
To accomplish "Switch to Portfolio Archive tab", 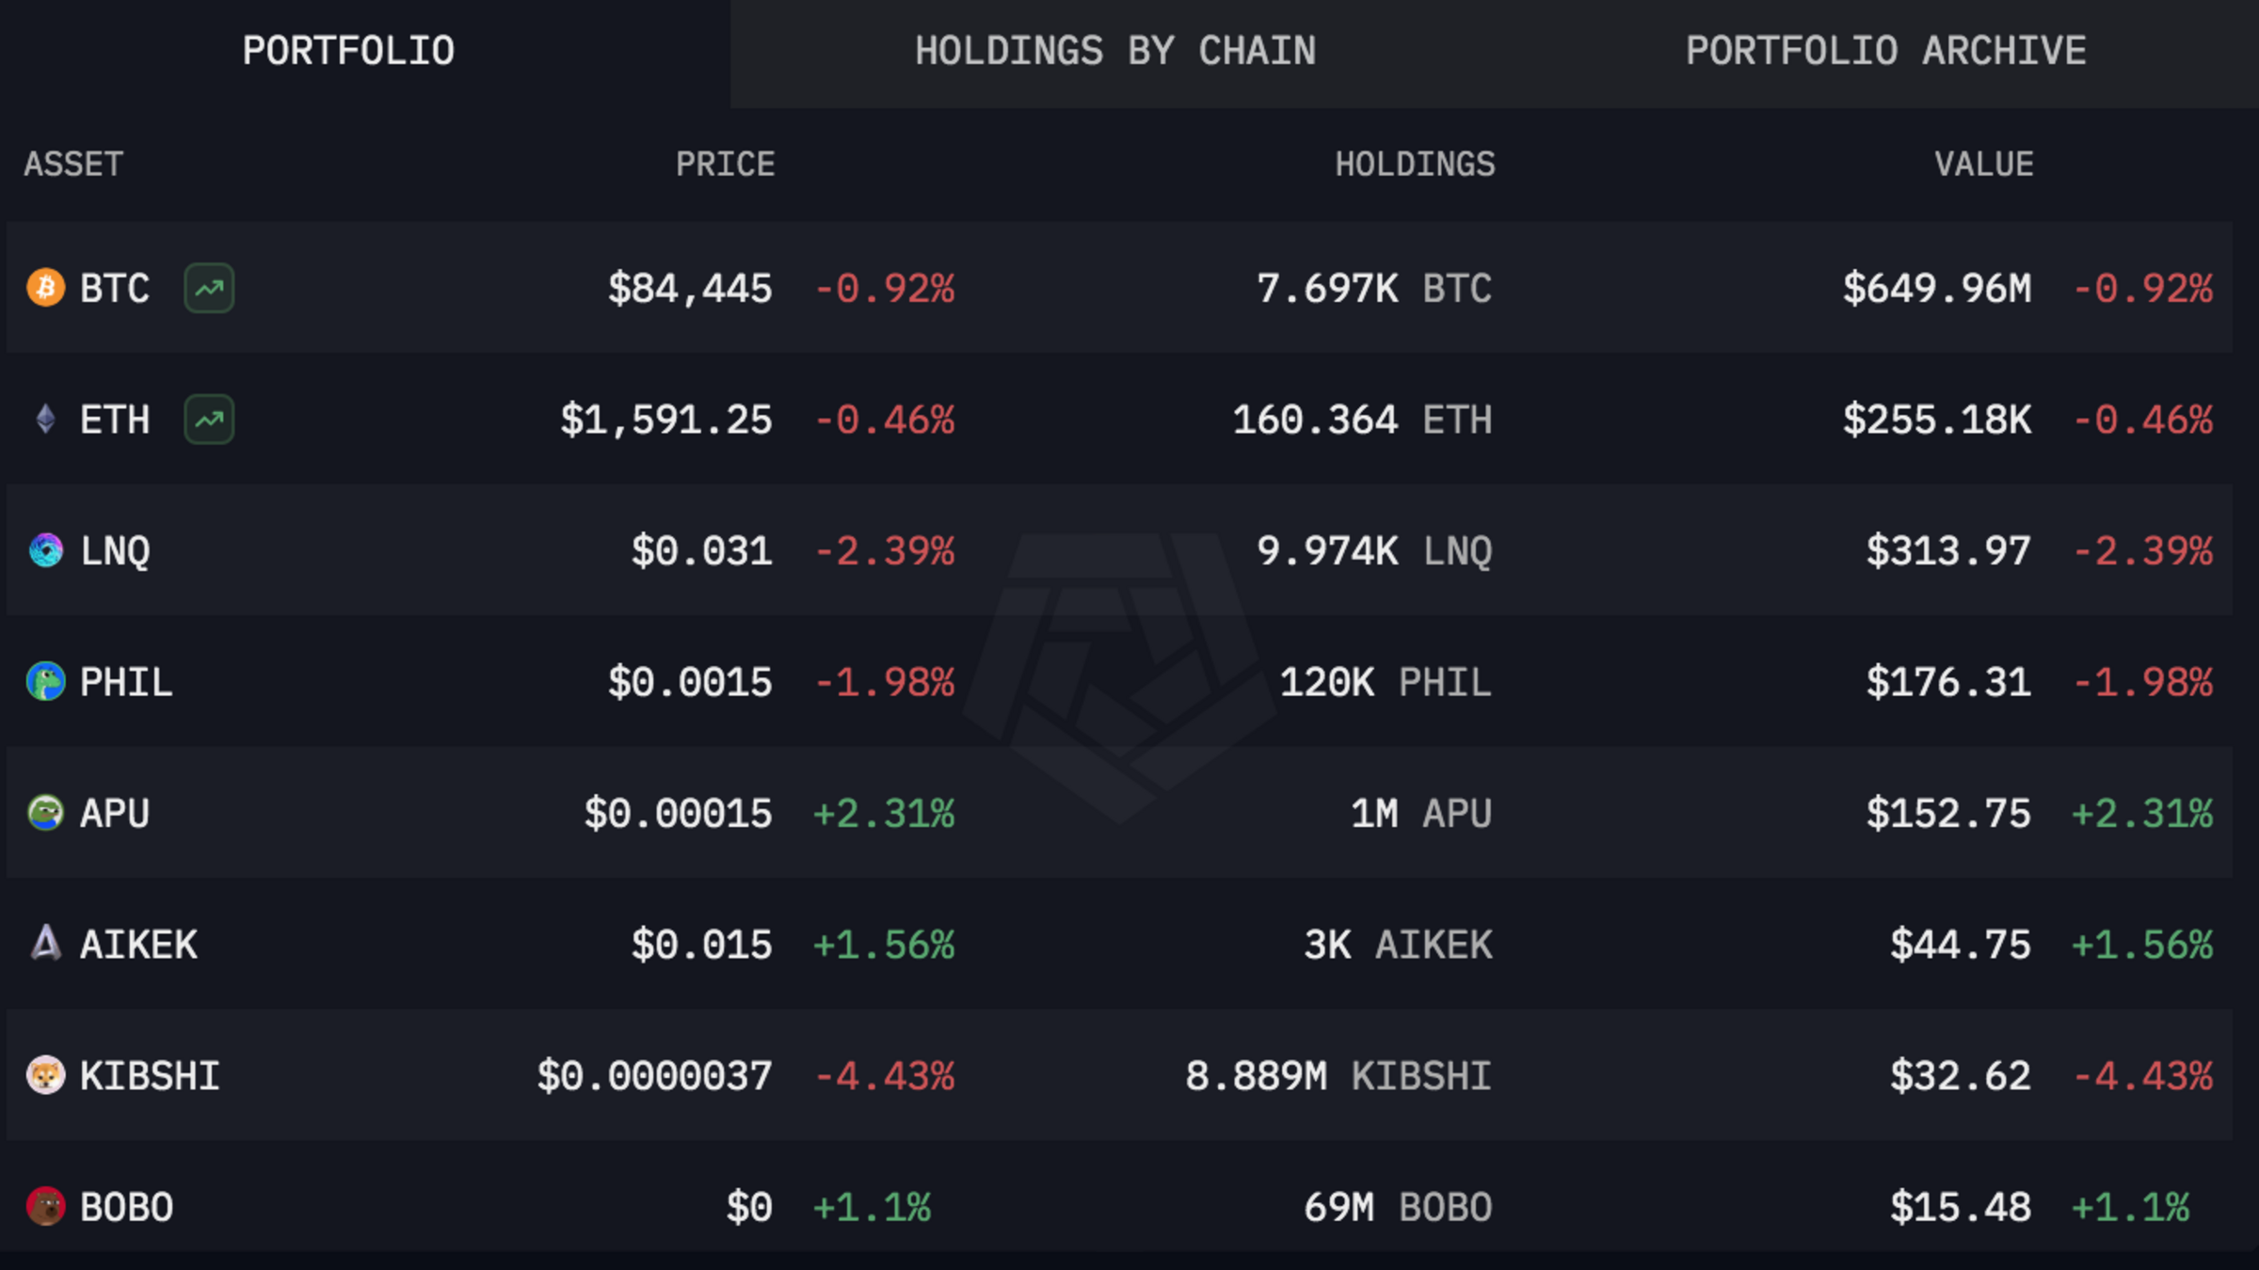I will click(1885, 52).
